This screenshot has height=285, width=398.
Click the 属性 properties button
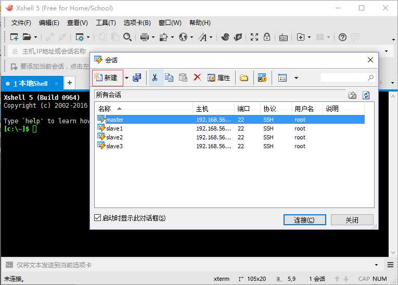pos(219,77)
